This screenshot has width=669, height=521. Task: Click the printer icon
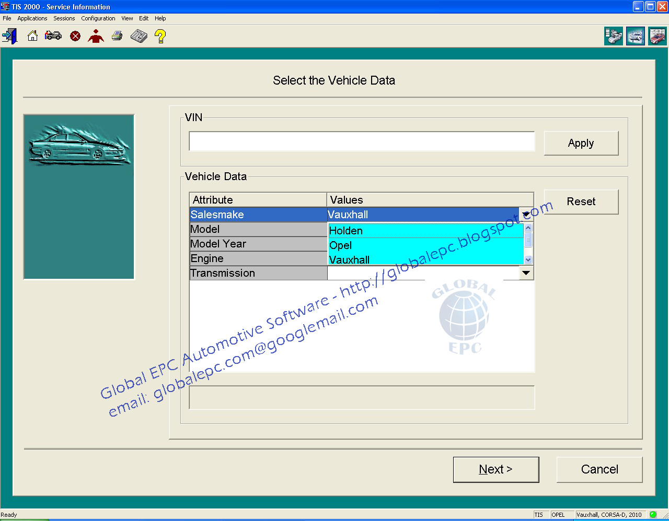117,36
